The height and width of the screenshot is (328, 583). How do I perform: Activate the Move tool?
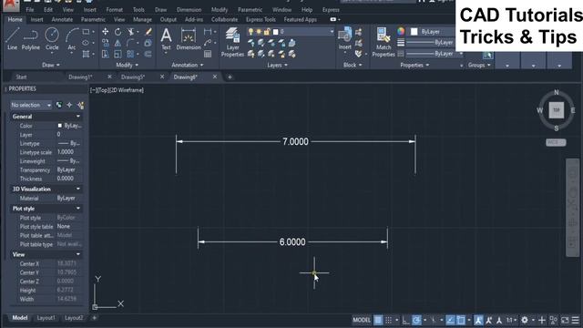[x=106, y=32]
